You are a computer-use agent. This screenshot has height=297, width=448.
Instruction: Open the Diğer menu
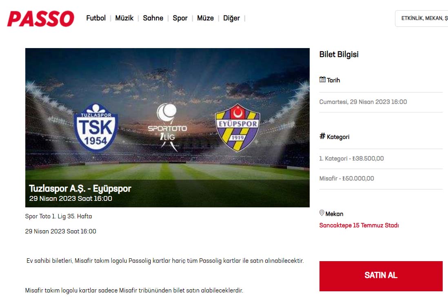point(231,18)
